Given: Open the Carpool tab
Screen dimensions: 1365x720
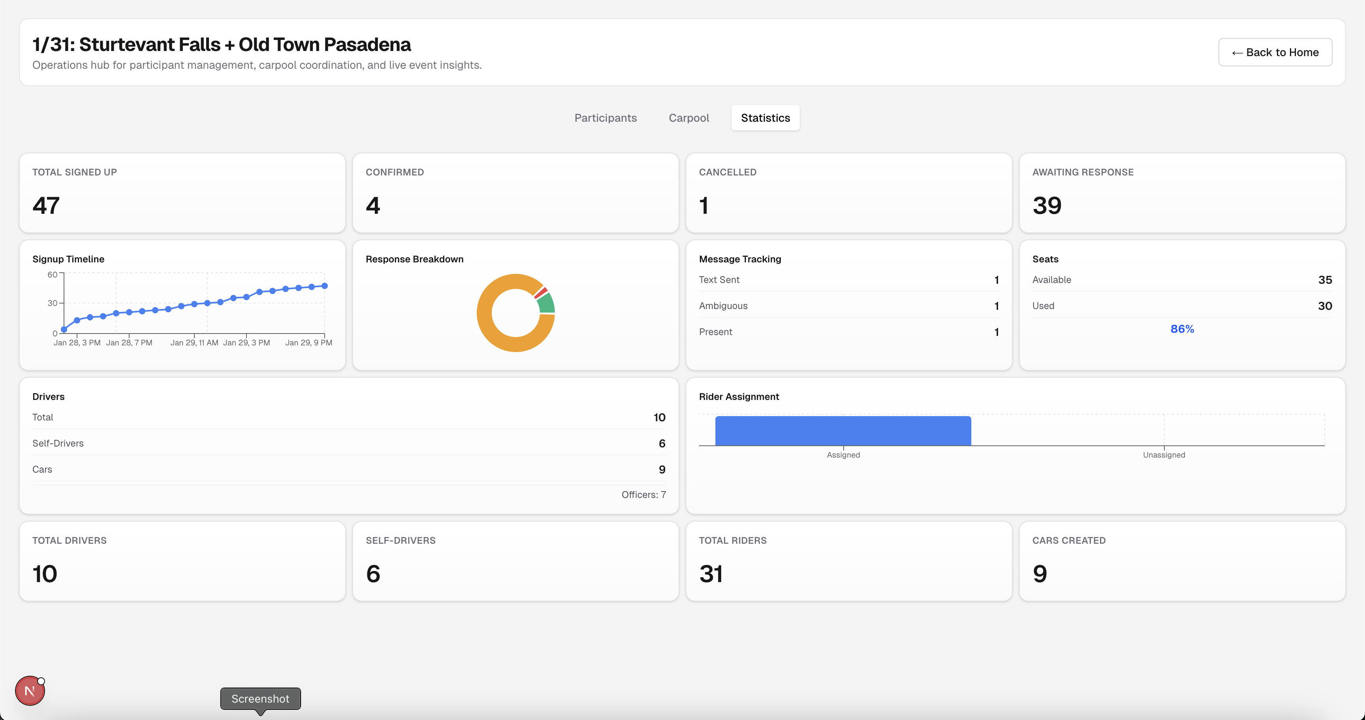Looking at the screenshot, I should [x=688, y=118].
